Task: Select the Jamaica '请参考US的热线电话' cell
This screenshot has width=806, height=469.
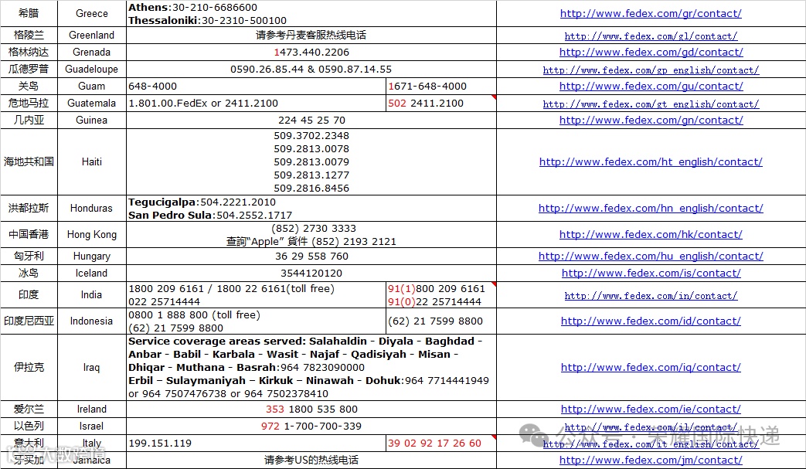Action: (x=311, y=460)
